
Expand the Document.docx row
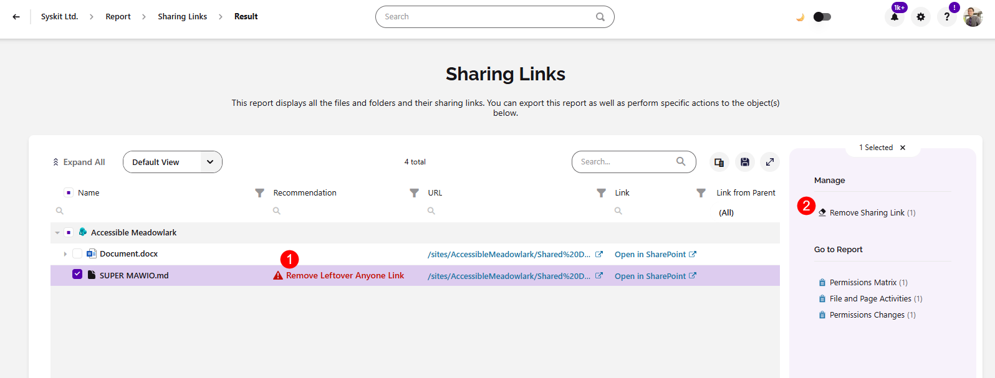pyautogui.click(x=65, y=254)
